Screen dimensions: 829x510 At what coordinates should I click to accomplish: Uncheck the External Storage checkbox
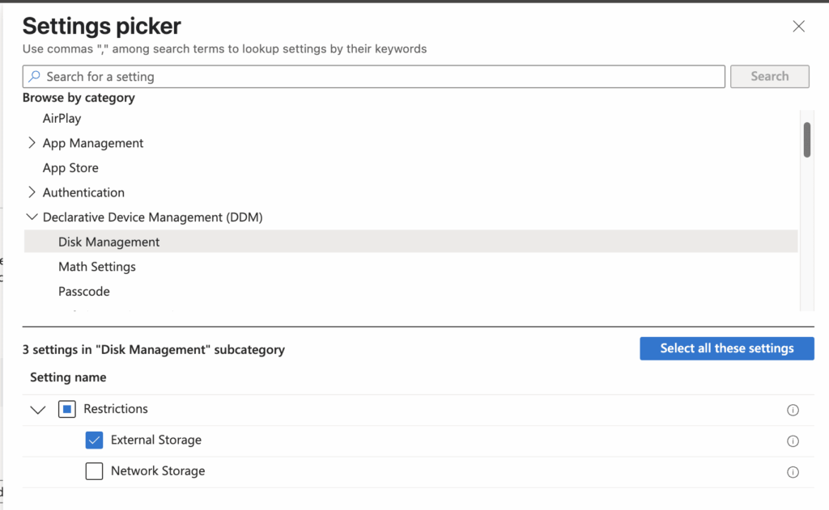coord(94,440)
